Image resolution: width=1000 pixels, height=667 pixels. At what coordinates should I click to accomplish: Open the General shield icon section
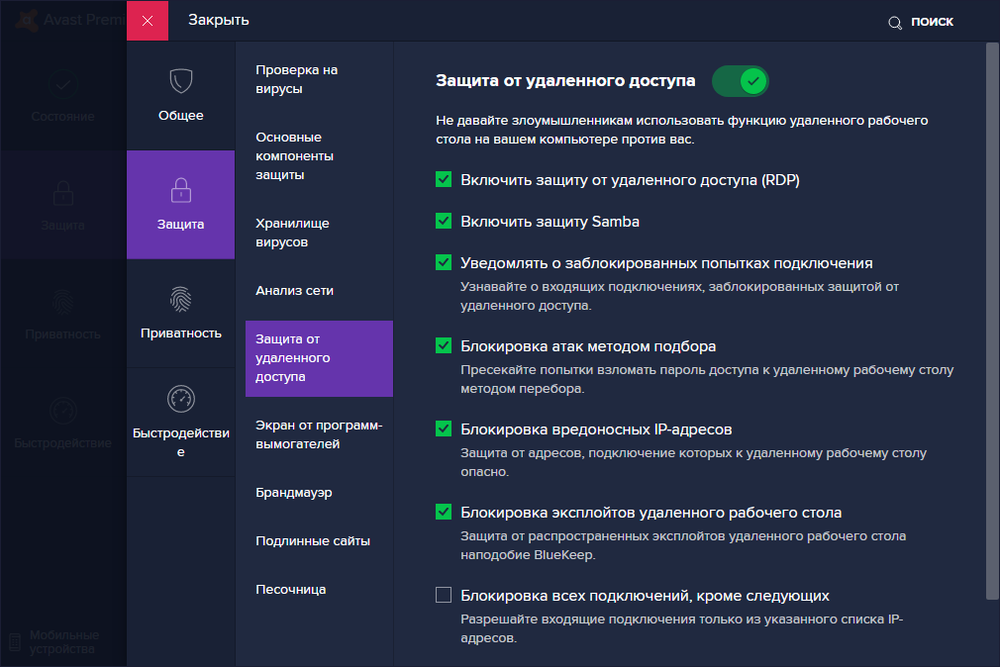180,81
